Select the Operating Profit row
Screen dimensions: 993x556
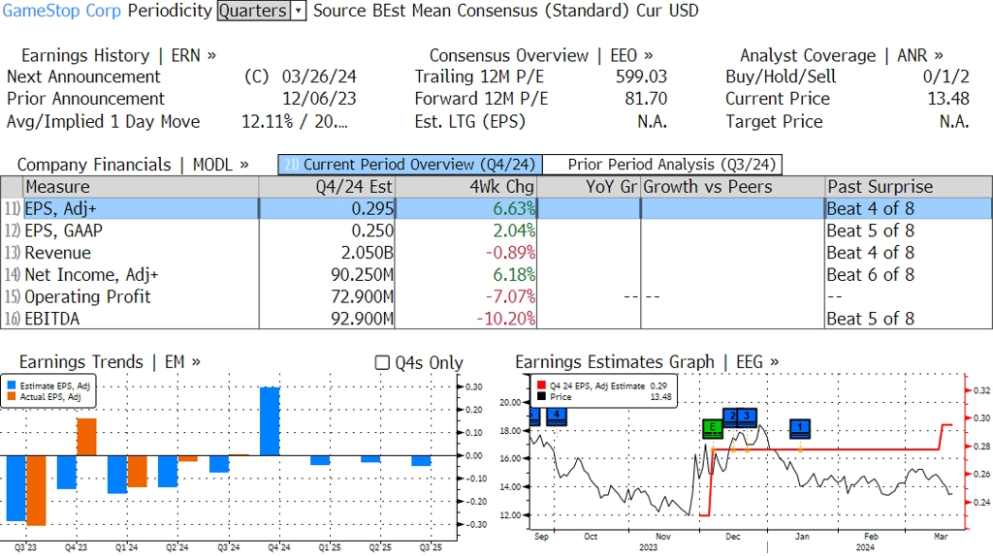tap(496, 297)
